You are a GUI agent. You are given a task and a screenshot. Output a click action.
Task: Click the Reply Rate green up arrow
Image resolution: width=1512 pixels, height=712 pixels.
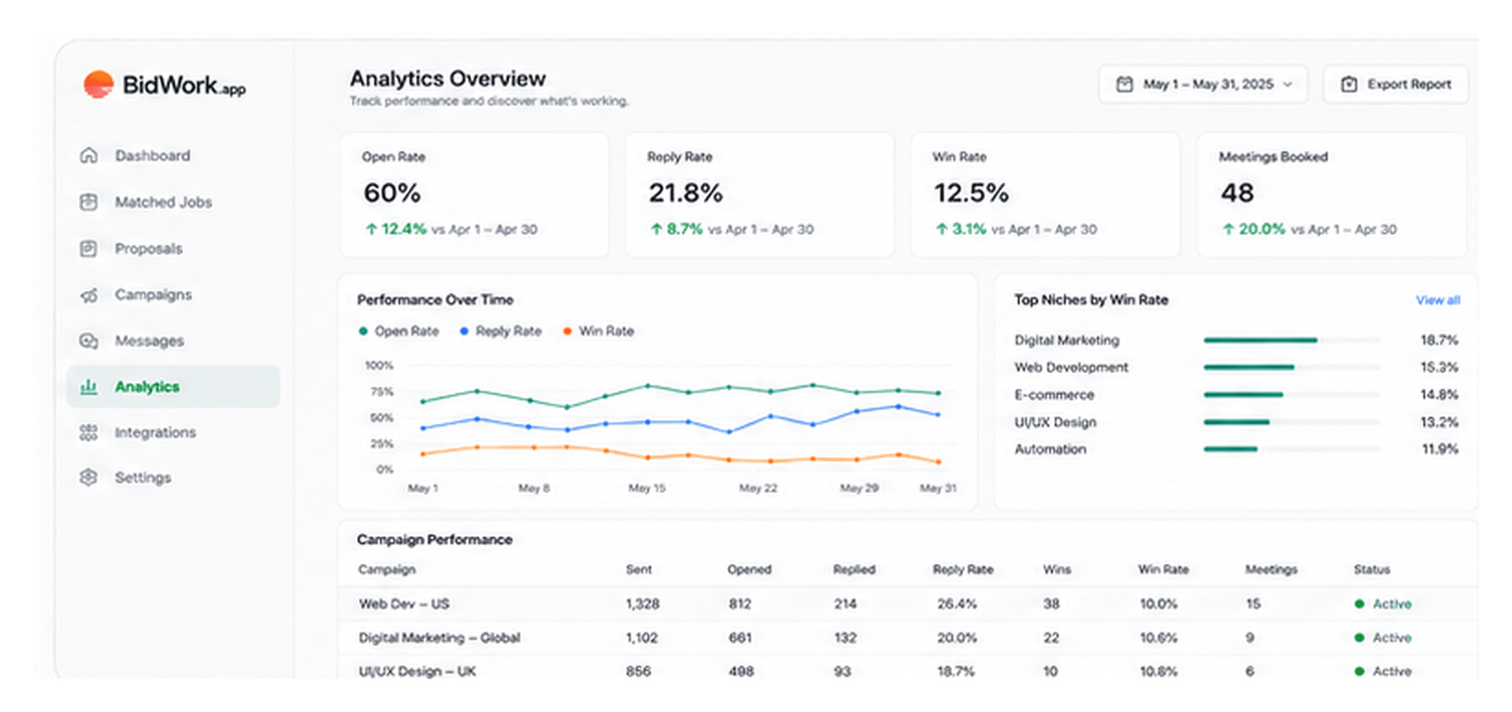click(657, 229)
